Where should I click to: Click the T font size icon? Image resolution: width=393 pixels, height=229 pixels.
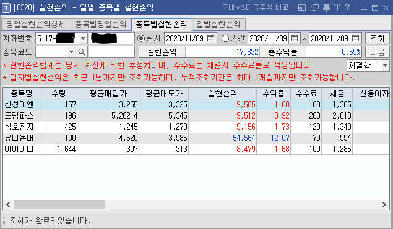click(337, 7)
